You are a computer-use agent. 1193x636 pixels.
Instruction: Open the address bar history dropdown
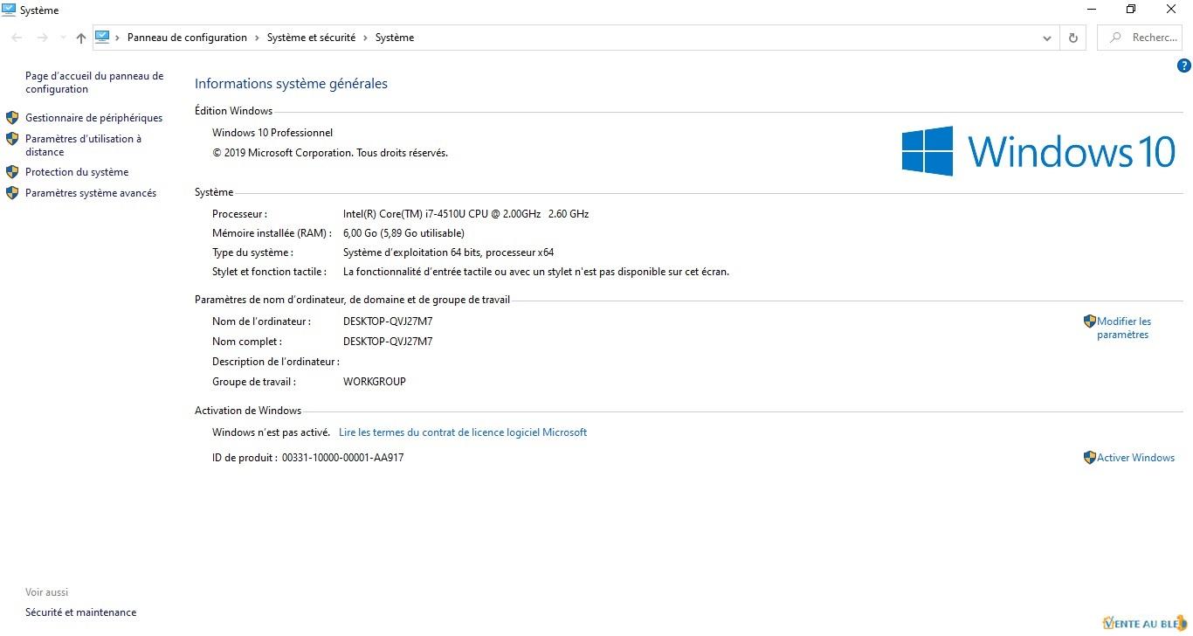[1046, 38]
